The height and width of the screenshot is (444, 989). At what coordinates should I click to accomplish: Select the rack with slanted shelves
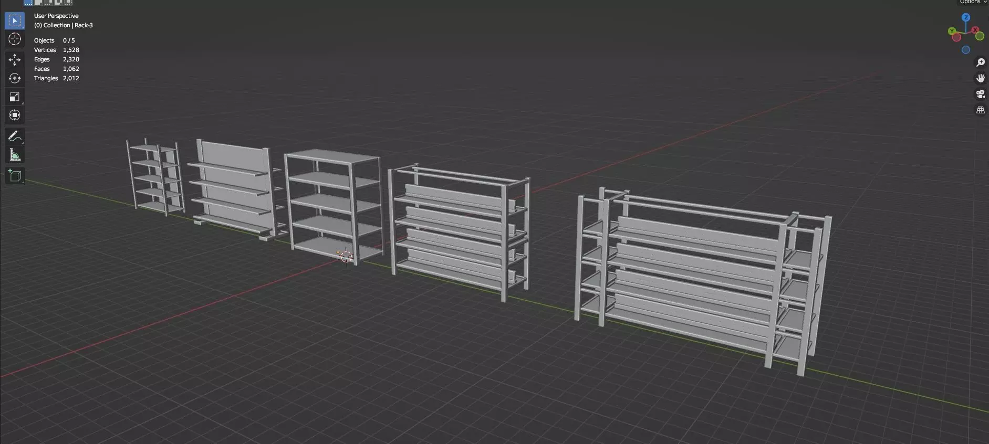click(460, 232)
